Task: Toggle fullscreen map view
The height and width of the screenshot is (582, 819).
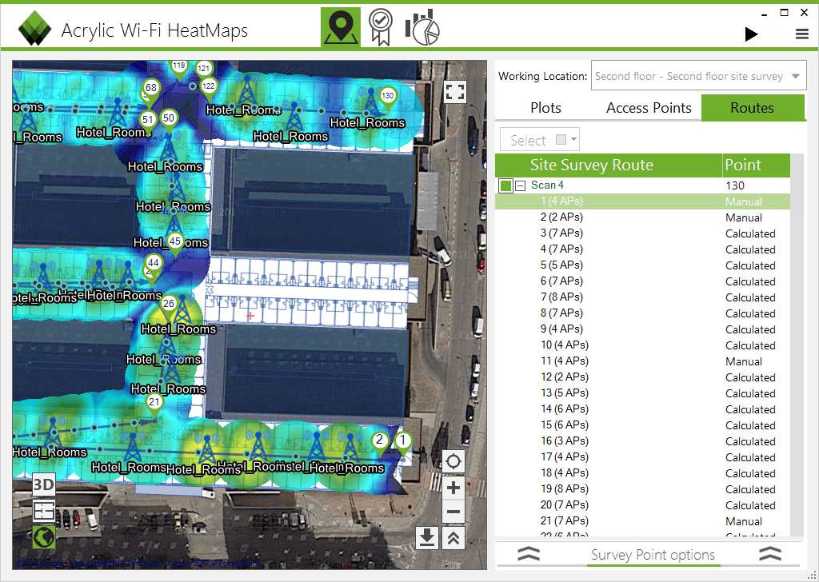Action: coord(454,93)
